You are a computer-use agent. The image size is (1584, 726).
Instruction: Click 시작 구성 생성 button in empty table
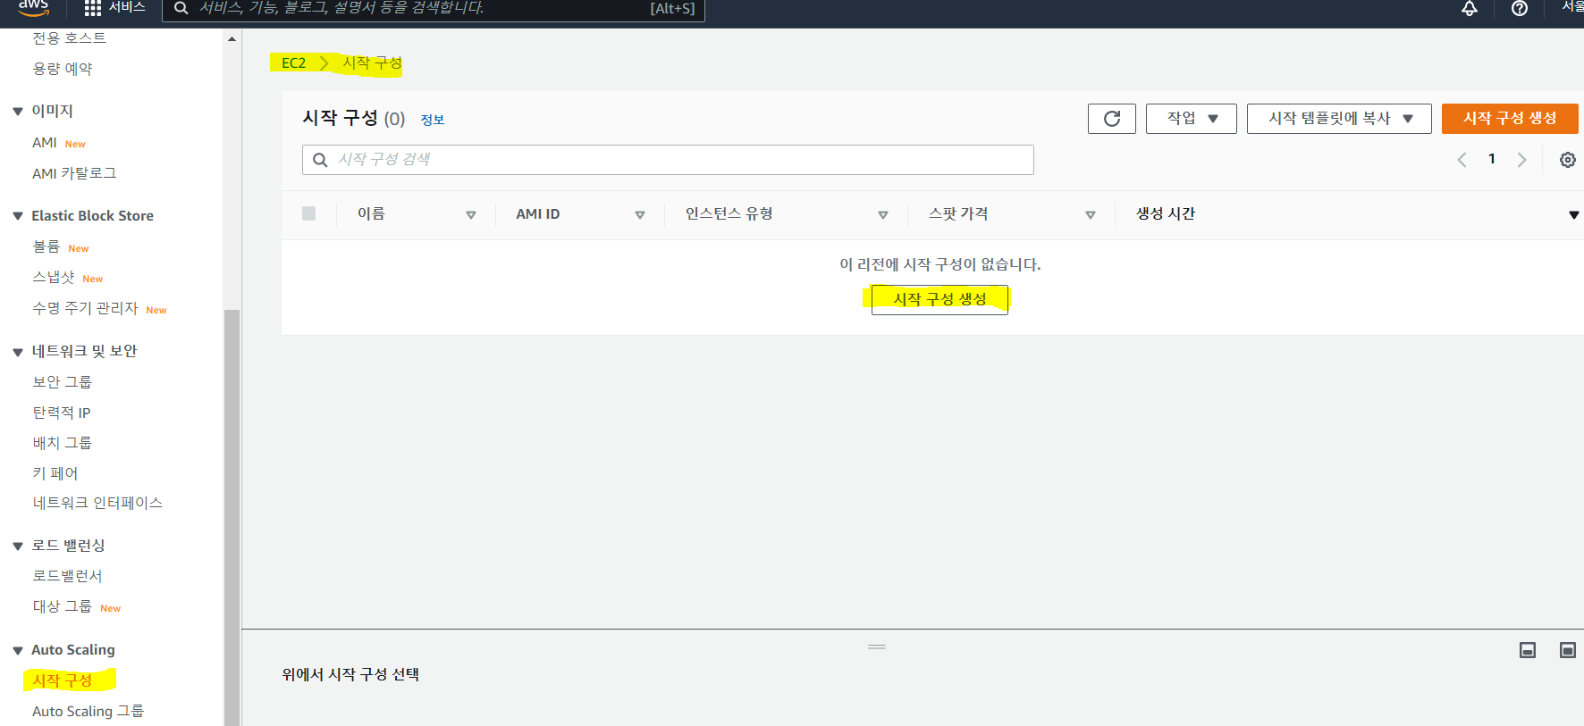[x=939, y=299]
